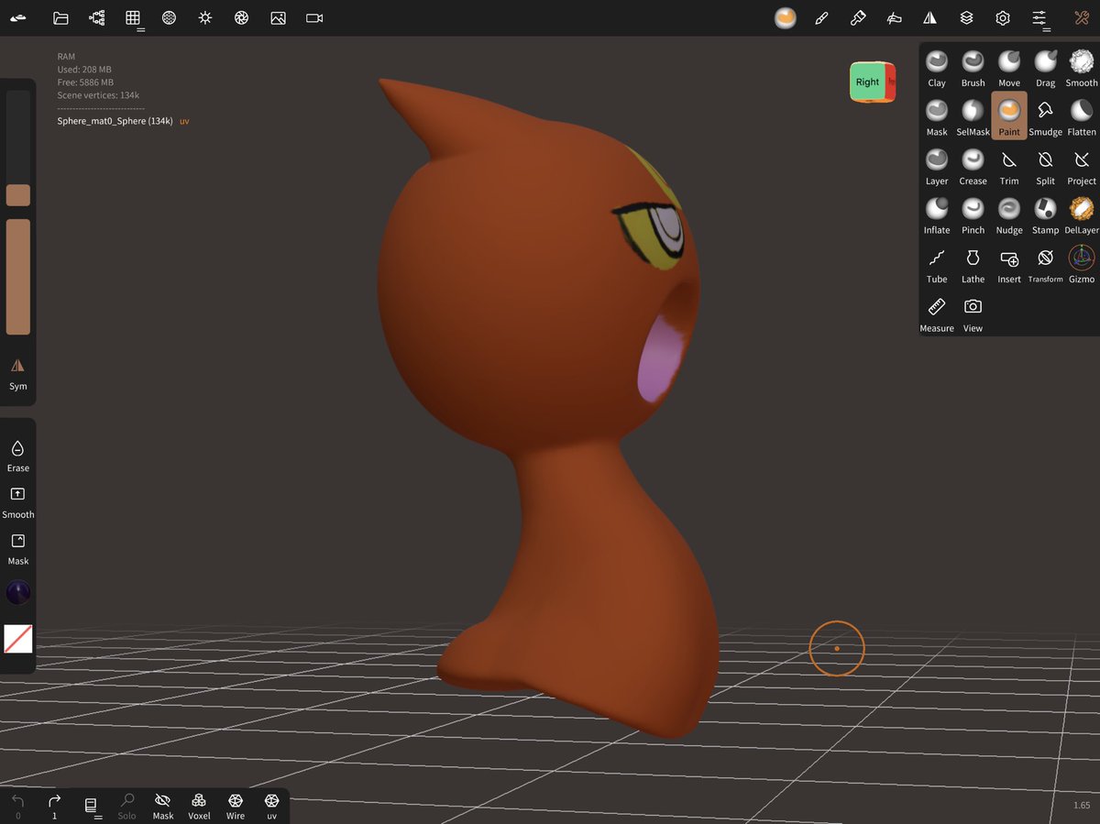Open the symmetry triangle menu
The width and height of the screenshot is (1100, 824).
[x=930, y=17]
